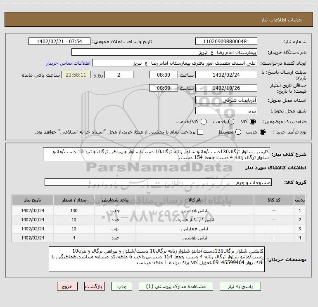Choose the متوسط purchase type radio
The height and width of the screenshot is (307, 318).
tap(238, 132)
